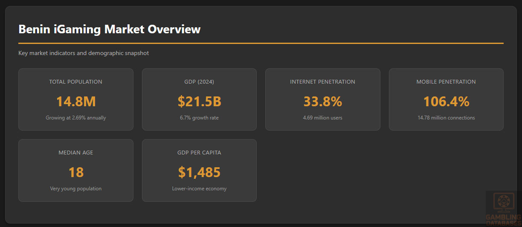Select the median age value 18

76,172
